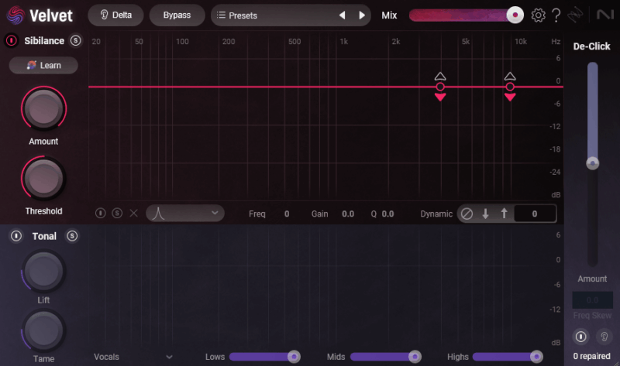Toggle the Tonal module power button
The image size is (620, 366).
coord(16,236)
